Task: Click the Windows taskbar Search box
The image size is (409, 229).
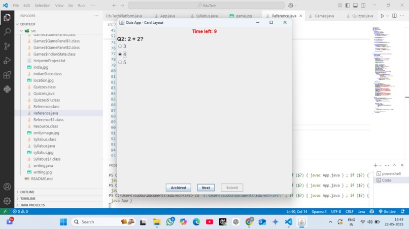Action: (103, 222)
